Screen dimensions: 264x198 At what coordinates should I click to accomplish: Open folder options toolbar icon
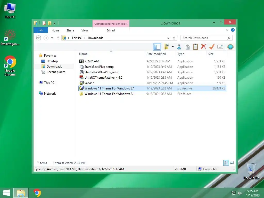coord(167,47)
